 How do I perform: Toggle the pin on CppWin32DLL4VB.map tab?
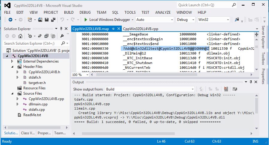click(x=113, y=29)
